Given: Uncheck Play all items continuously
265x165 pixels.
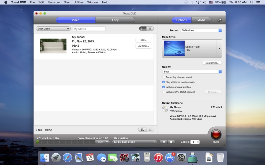Looking at the screenshot, I should [163, 82].
